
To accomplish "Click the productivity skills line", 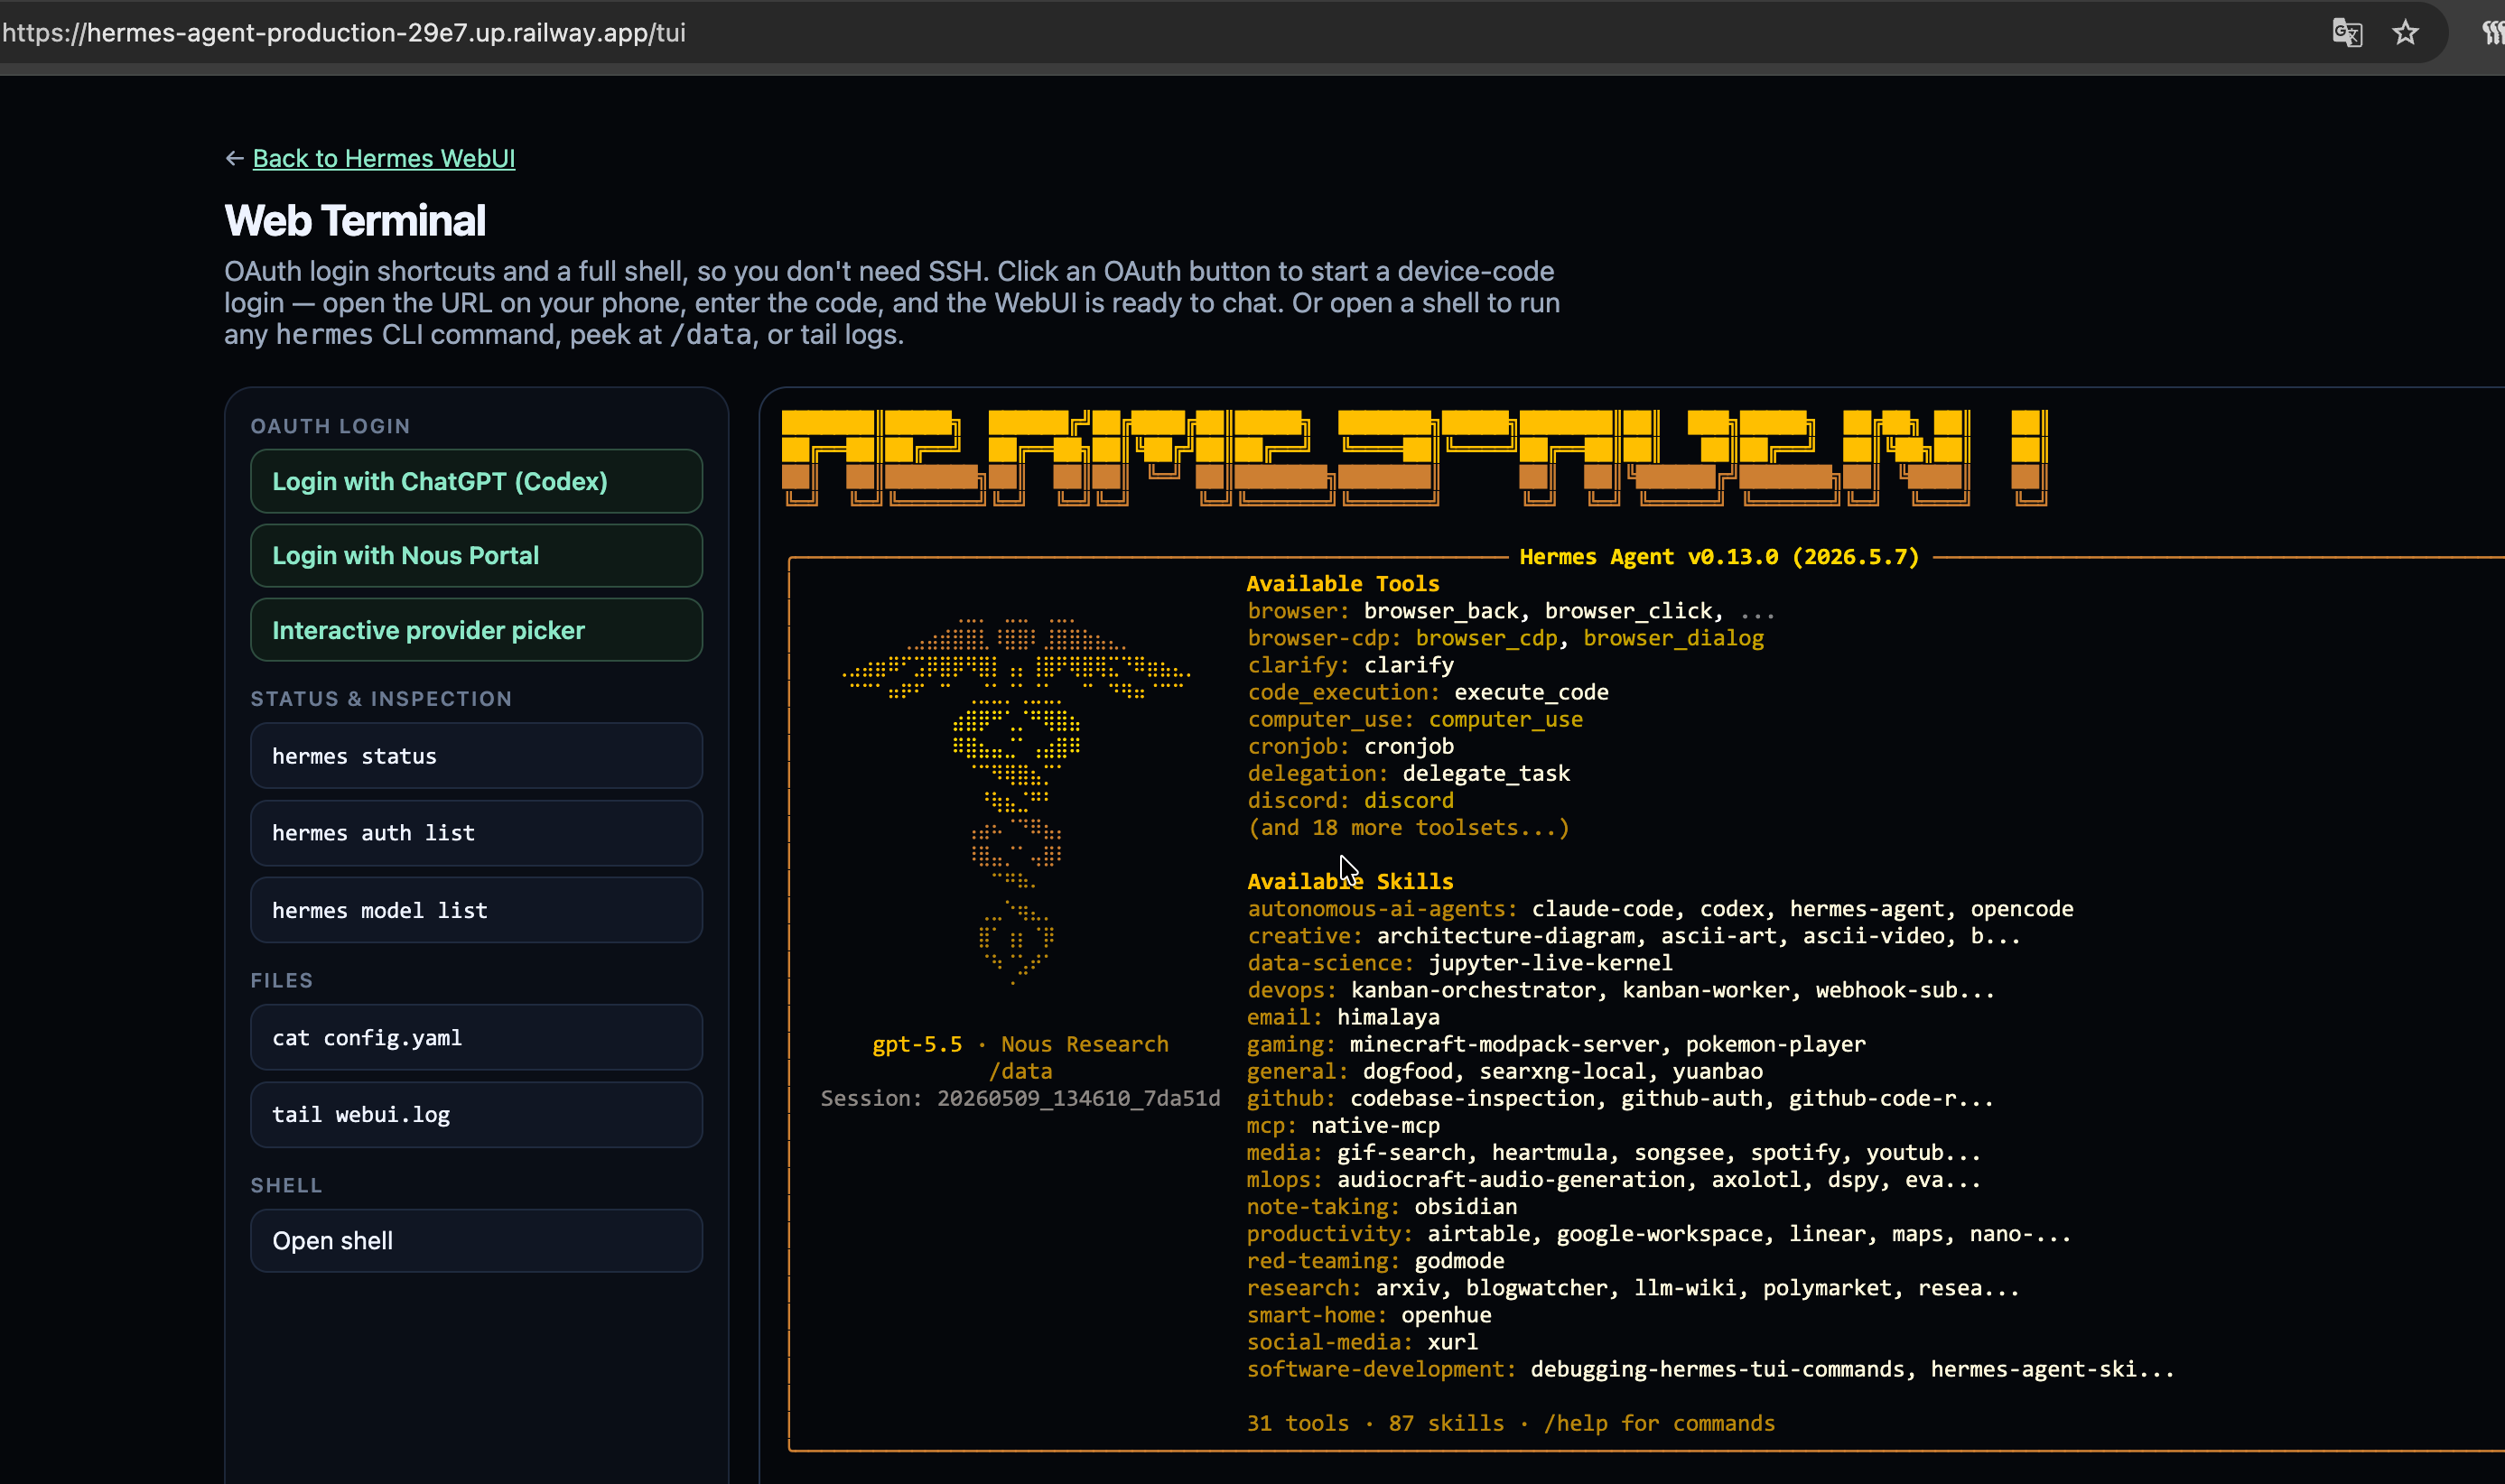I will (1659, 1234).
